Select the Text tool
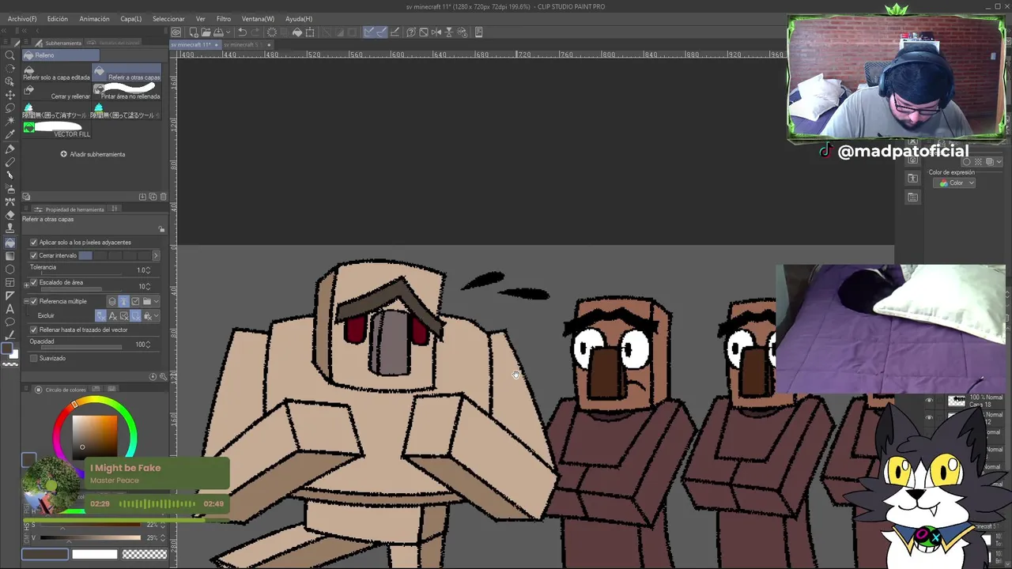The width and height of the screenshot is (1012, 569). pos(9,309)
